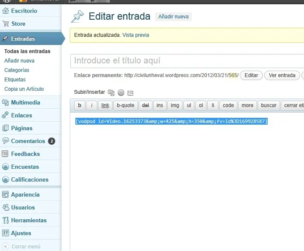Click the Ver entrada button

(282, 75)
